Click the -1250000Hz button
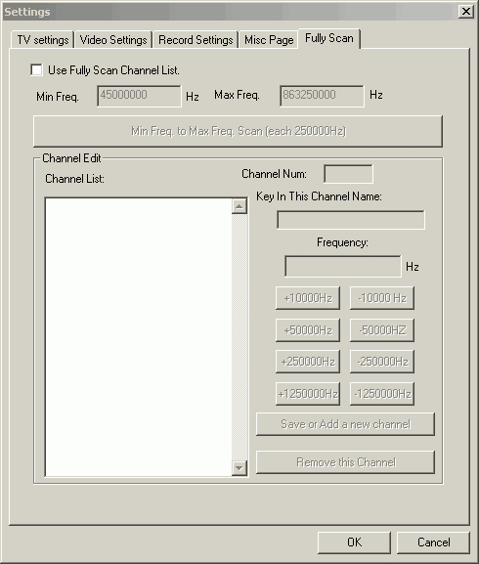Image resolution: width=479 pixels, height=564 pixels. pos(382,394)
